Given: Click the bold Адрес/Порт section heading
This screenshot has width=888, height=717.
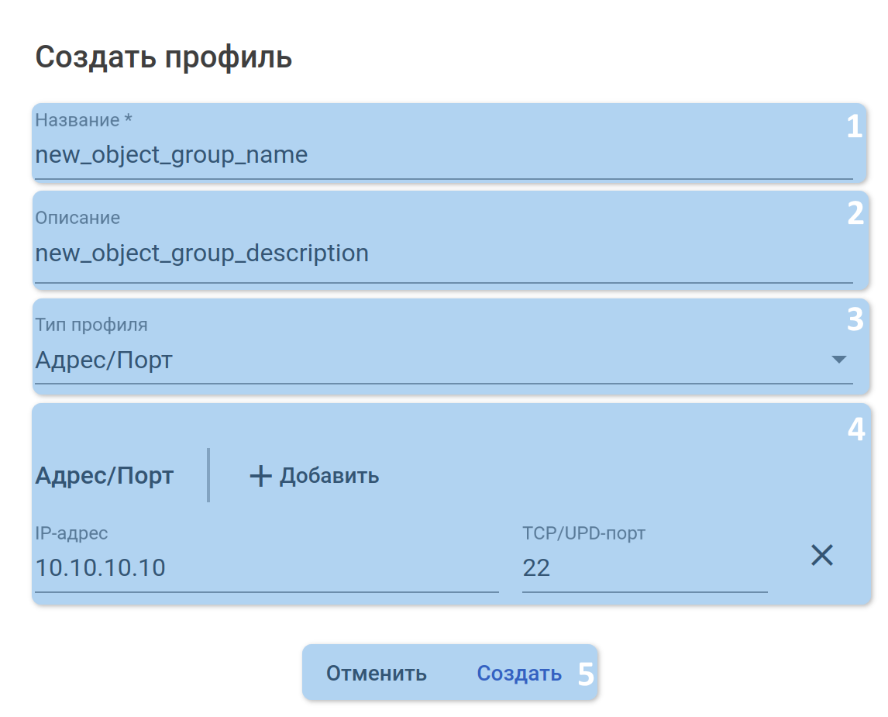Looking at the screenshot, I should pyautogui.click(x=105, y=476).
